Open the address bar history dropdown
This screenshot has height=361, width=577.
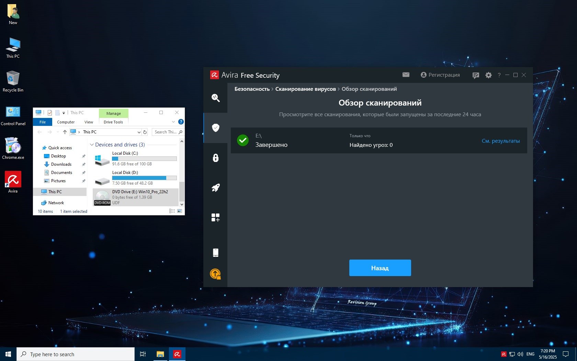coord(139,132)
